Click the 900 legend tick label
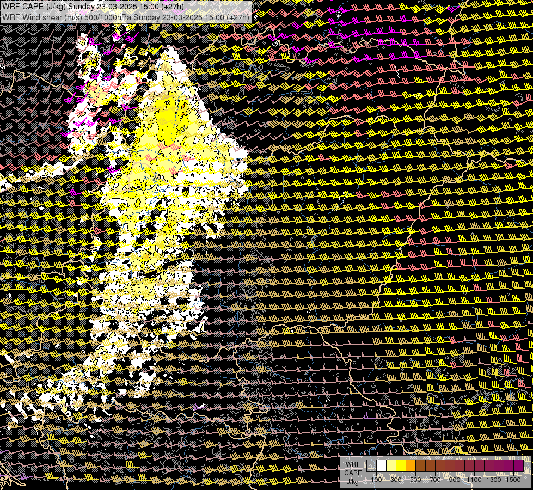533x490 pixels. [455, 480]
